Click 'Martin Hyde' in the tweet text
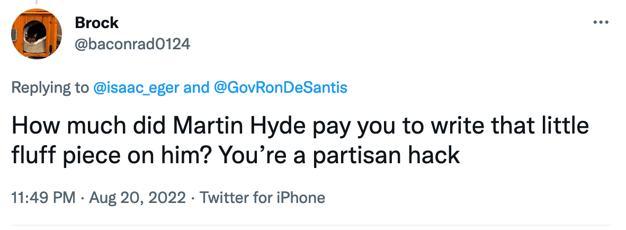The width and height of the screenshot is (626, 230). click(x=231, y=129)
